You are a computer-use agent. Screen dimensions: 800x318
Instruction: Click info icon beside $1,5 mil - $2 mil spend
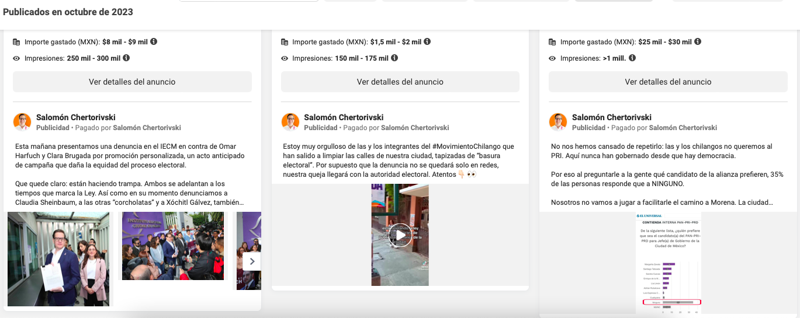[427, 42]
